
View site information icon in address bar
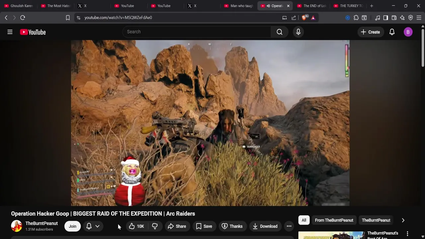(x=78, y=18)
